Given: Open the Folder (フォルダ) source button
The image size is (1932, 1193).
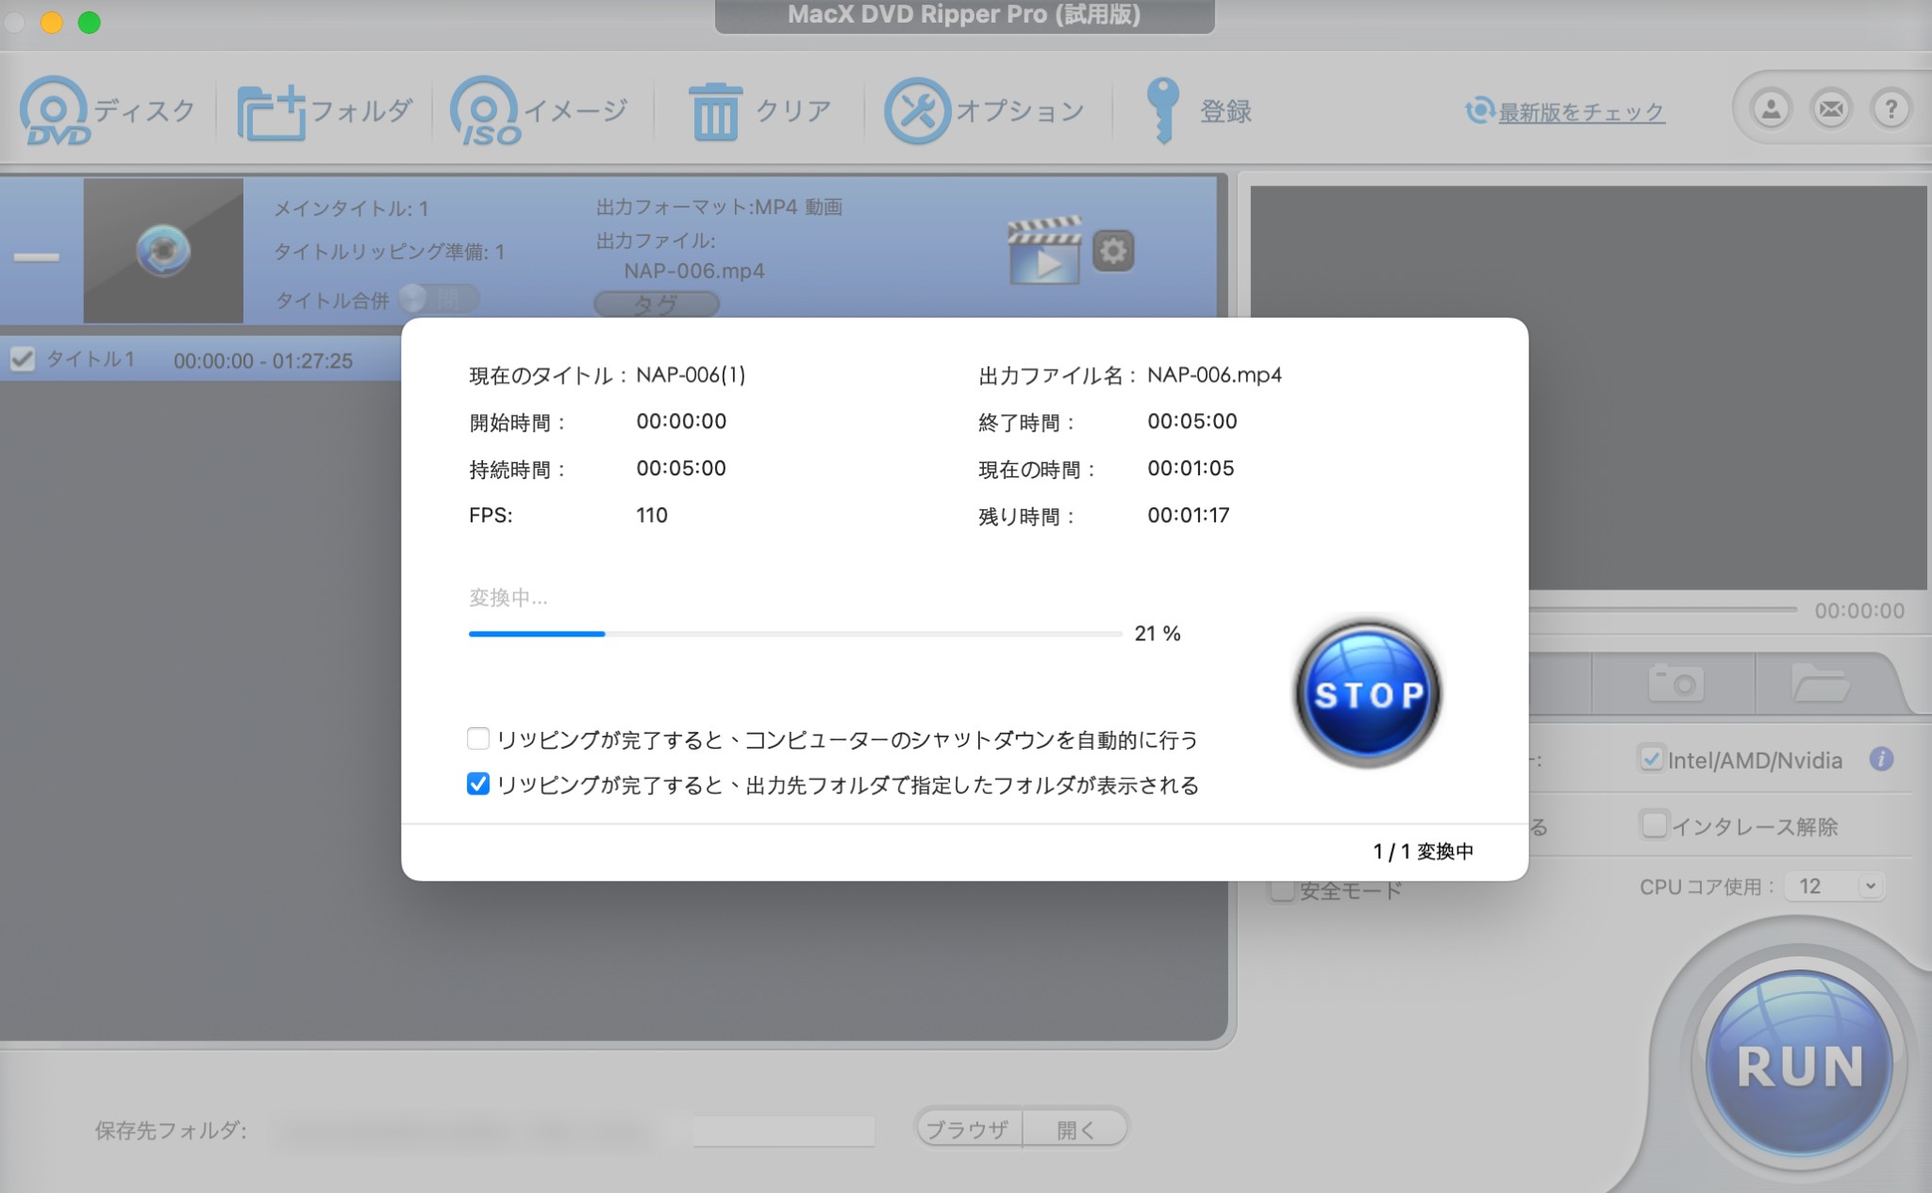Looking at the screenshot, I should (324, 111).
